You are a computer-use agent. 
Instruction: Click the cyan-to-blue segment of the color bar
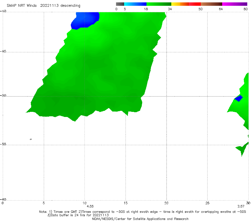coord(135,4)
